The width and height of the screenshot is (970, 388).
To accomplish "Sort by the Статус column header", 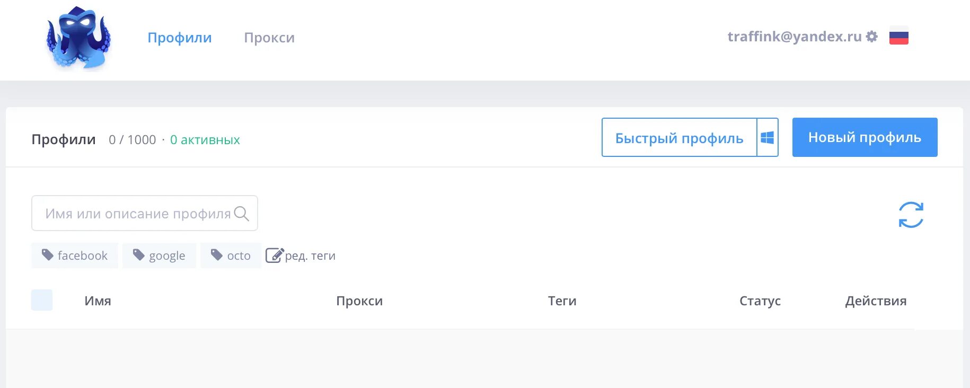I will [x=760, y=301].
